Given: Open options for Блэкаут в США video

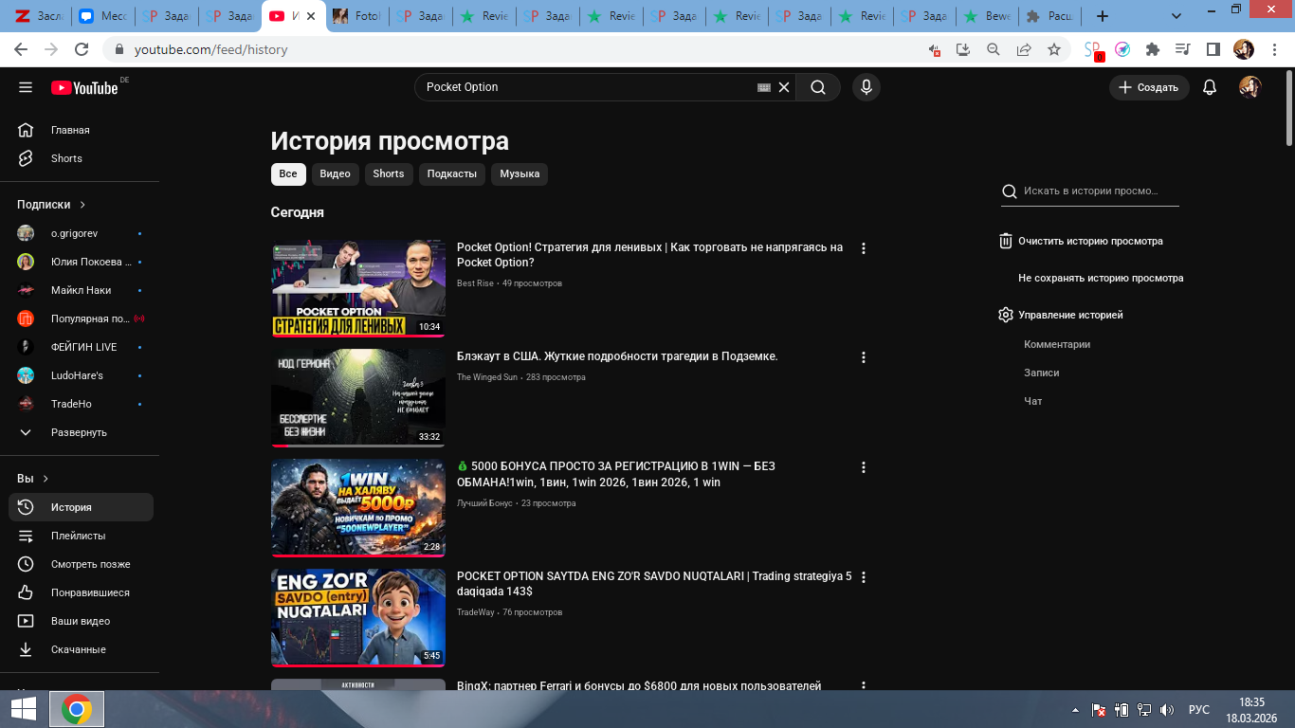Looking at the screenshot, I should coord(863,357).
